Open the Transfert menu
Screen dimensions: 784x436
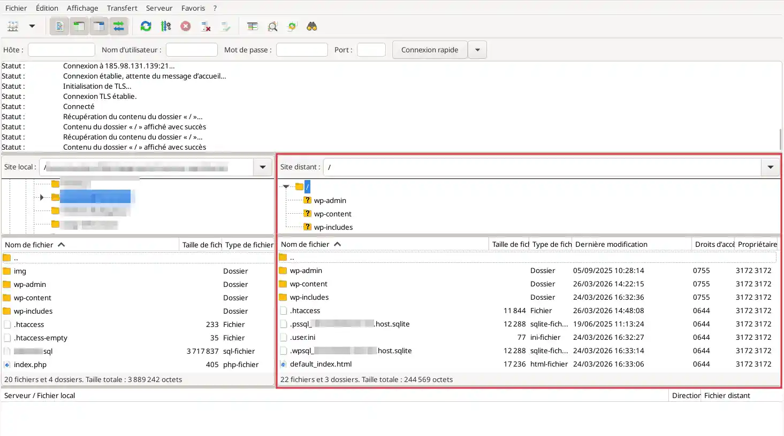[x=122, y=7]
